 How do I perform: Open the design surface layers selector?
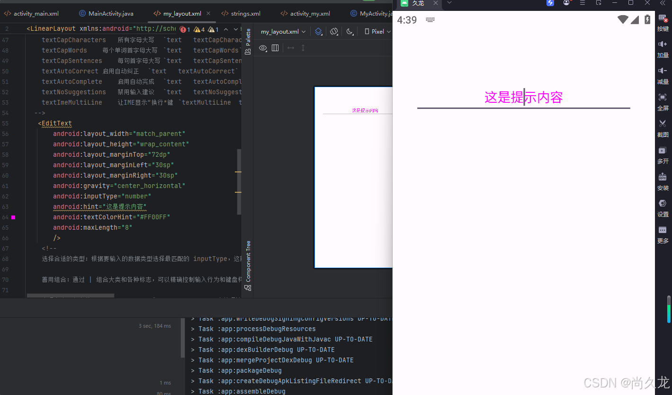(x=319, y=32)
